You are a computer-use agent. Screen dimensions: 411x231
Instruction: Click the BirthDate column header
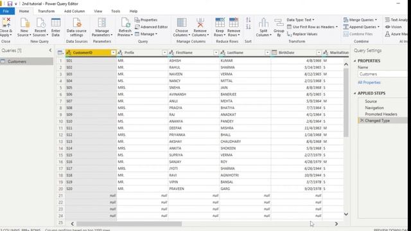click(x=297, y=53)
